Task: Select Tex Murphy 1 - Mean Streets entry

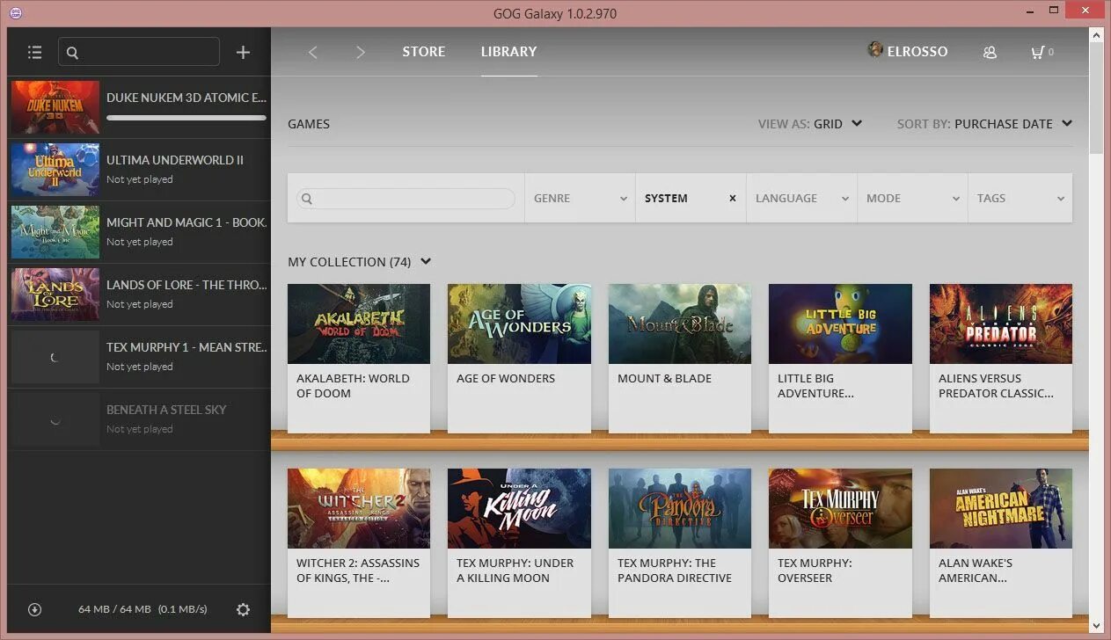Action: point(139,357)
